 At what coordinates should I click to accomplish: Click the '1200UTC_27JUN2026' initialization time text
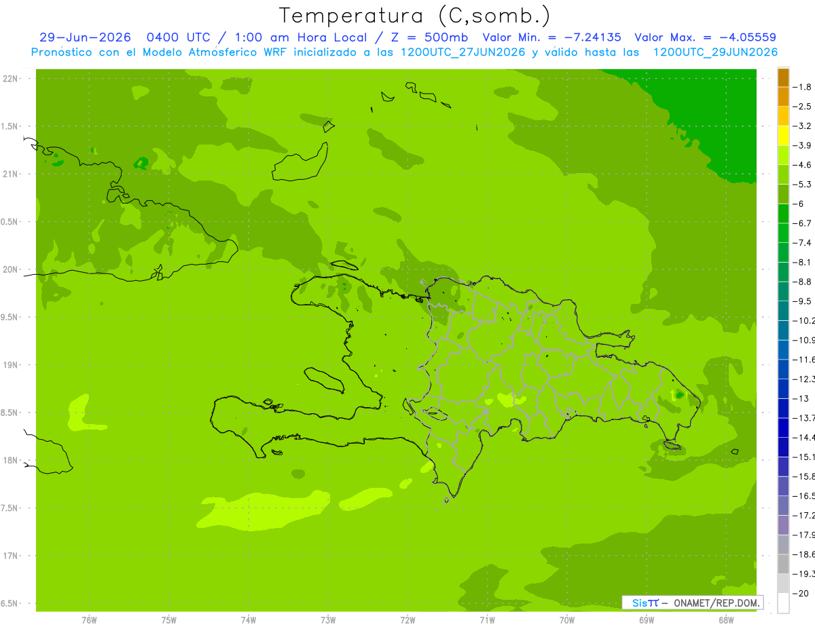[x=463, y=52]
